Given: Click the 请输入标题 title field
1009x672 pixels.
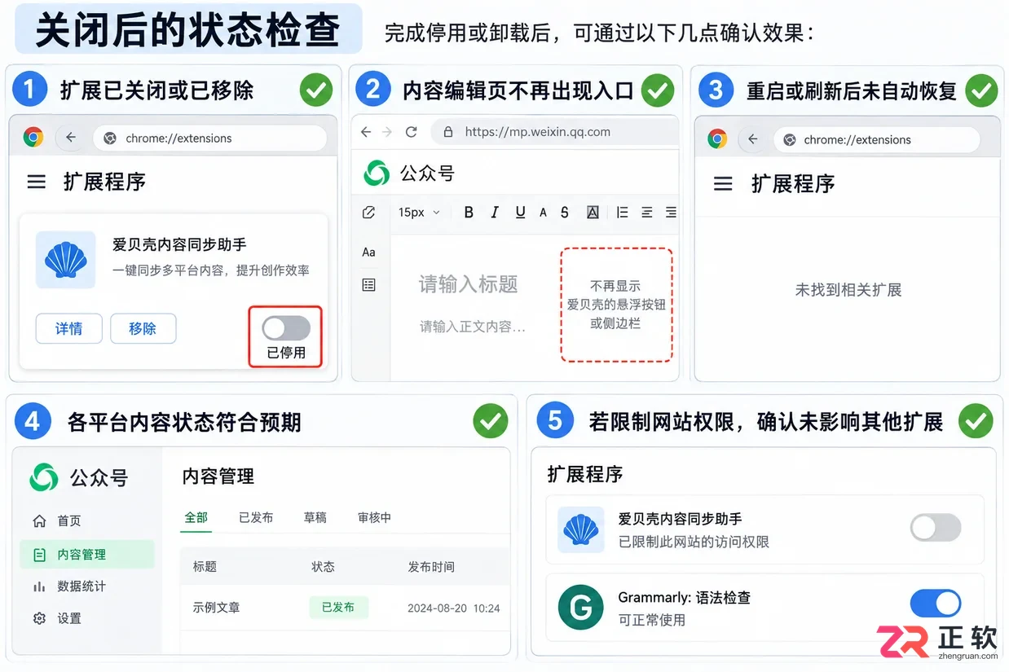Looking at the screenshot, I should coord(469,284).
